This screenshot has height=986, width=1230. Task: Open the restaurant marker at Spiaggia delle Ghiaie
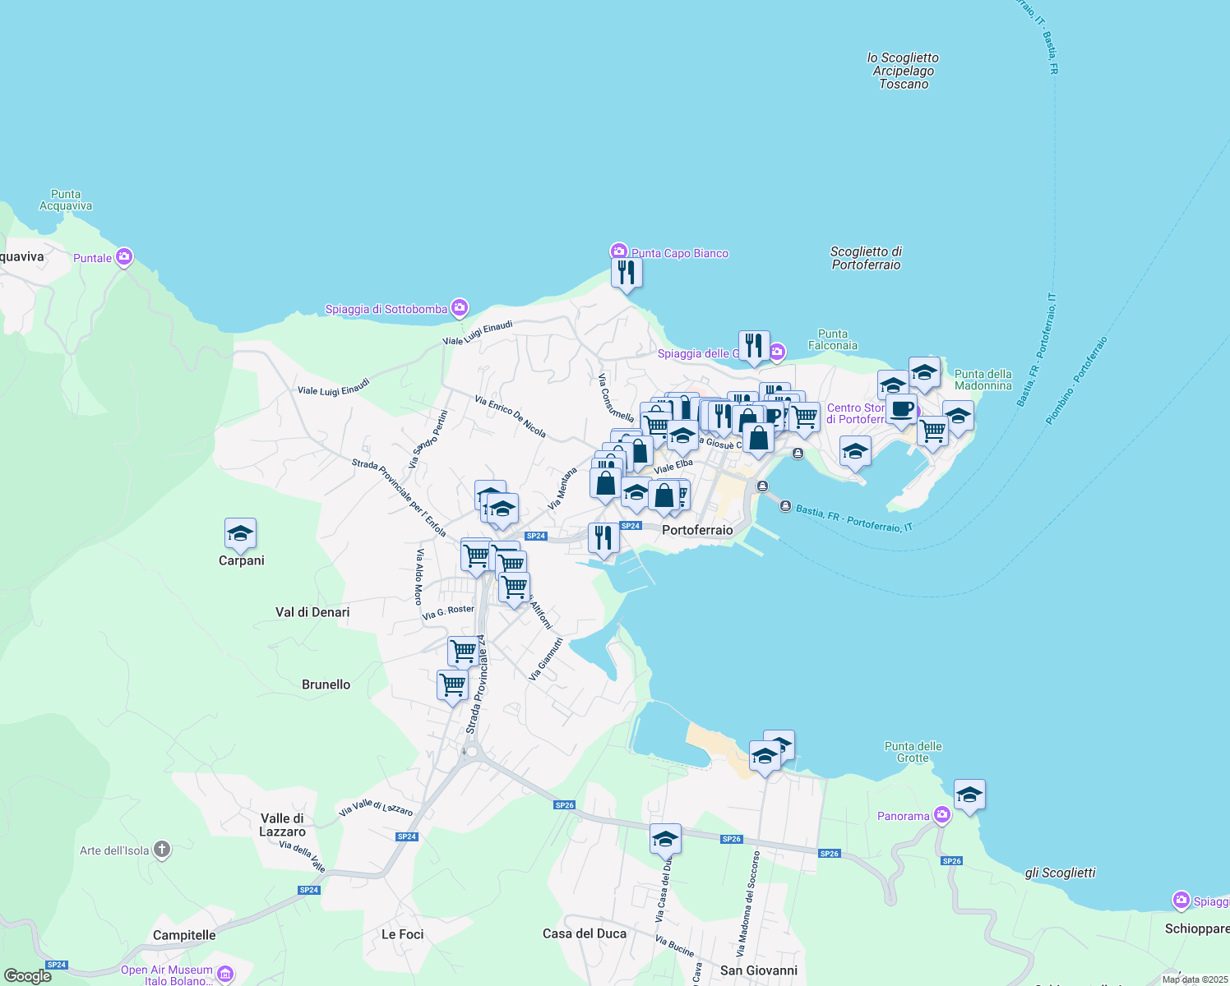pyautogui.click(x=754, y=348)
